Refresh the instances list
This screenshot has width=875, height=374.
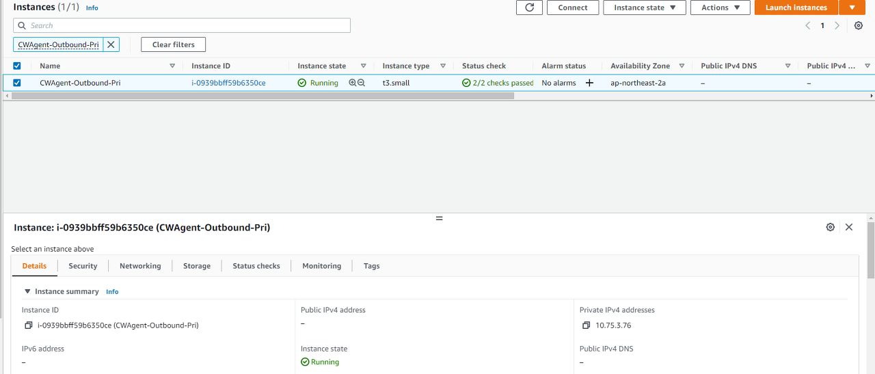coord(529,8)
